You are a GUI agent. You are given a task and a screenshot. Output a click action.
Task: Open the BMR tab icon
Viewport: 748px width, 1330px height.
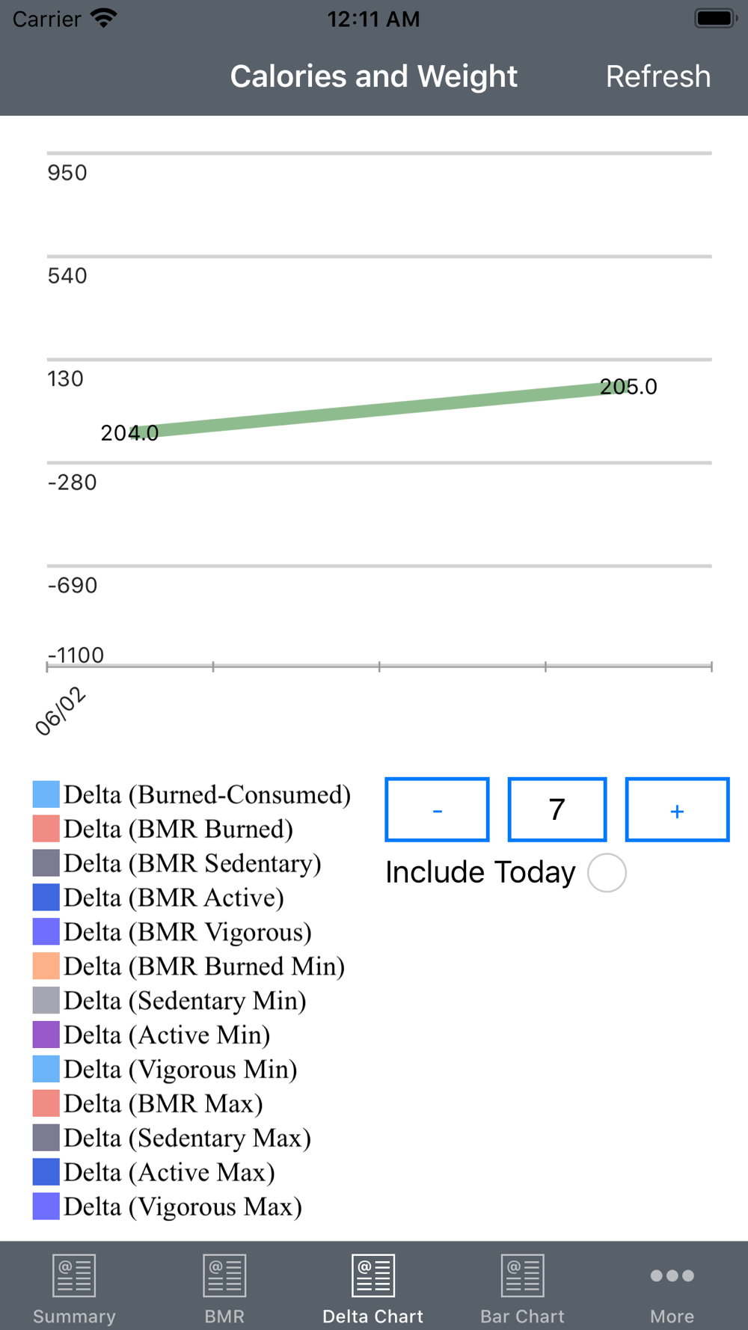click(224, 1275)
